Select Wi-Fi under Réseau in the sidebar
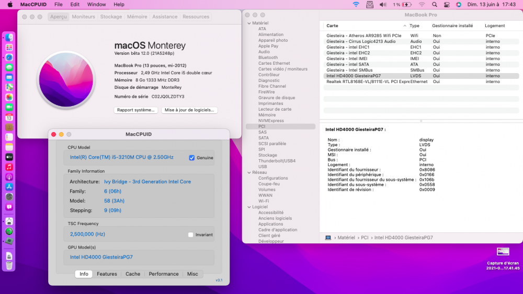The image size is (523, 294). (264, 201)
